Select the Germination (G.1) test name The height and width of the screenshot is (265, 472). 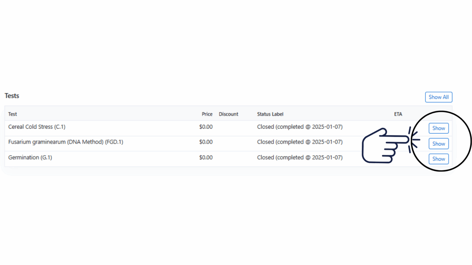pos(30,157)
